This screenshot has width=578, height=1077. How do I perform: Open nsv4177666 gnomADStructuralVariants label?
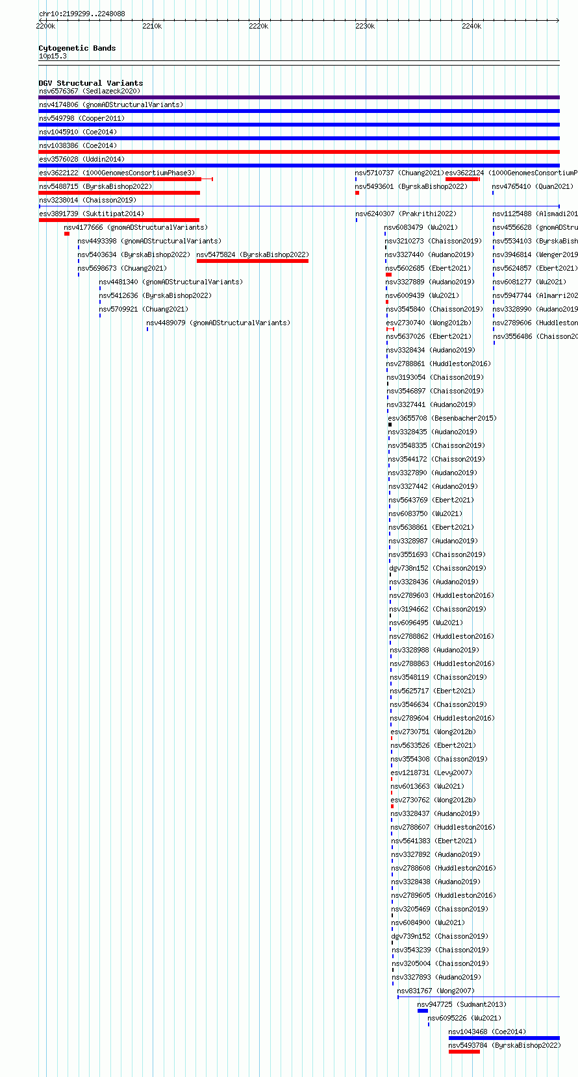(136, 227)
